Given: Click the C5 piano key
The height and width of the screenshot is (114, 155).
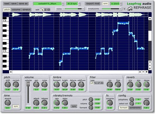Looking at the screenshot, I should tap(6, 51).
